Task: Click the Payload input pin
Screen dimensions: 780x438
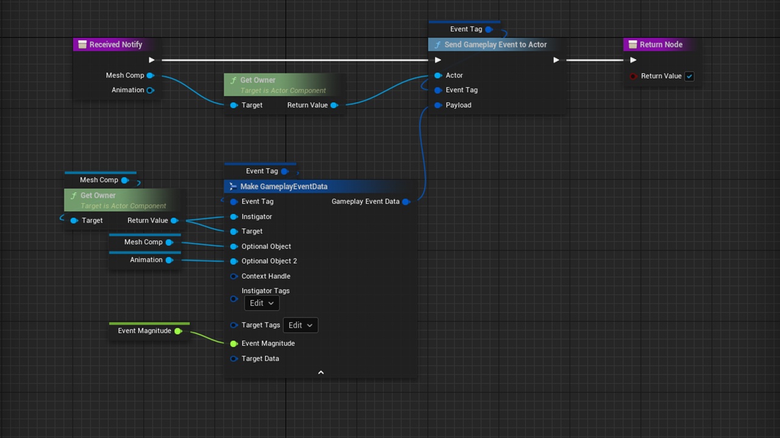Action: 438,105
